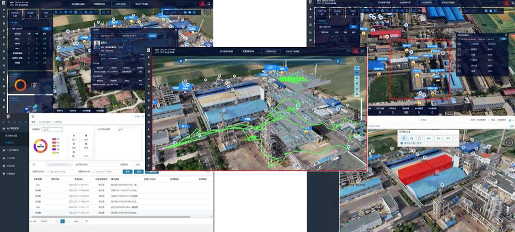The width and height of the screenshot is (515, 232).
Task: Open the header dropdown in the center trajectory window
Action: click(339, 51)
